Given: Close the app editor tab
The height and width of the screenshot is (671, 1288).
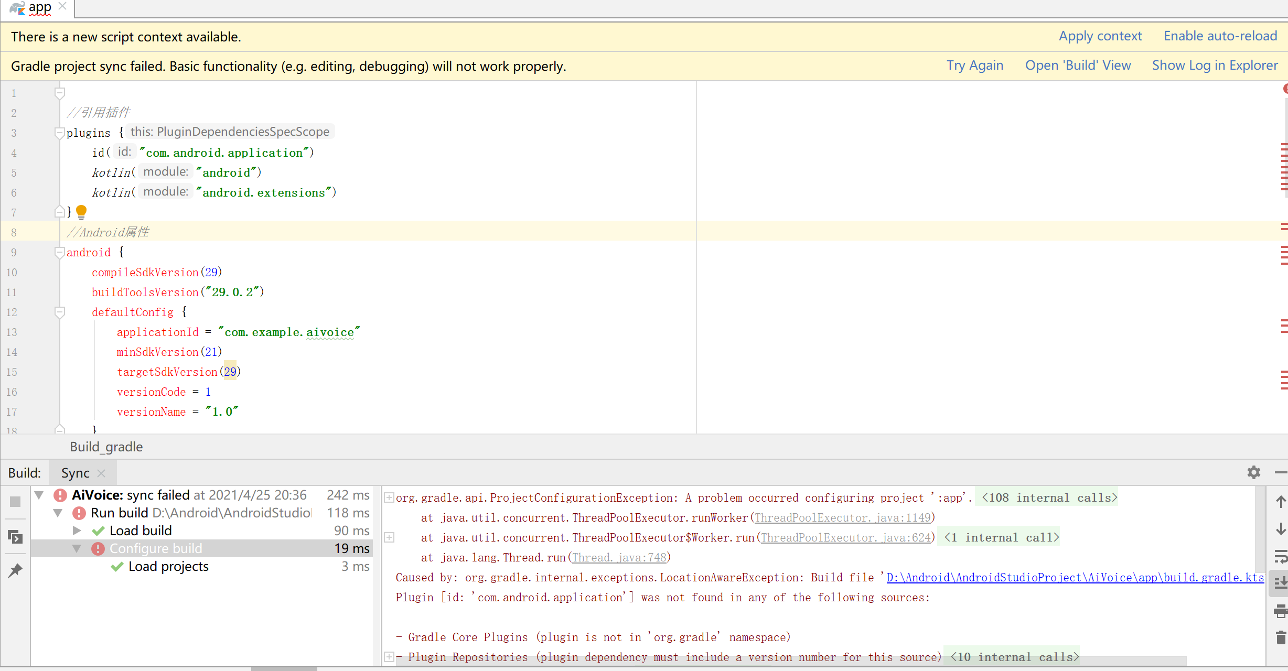Looking at the screenshot, I should [62, 6].
